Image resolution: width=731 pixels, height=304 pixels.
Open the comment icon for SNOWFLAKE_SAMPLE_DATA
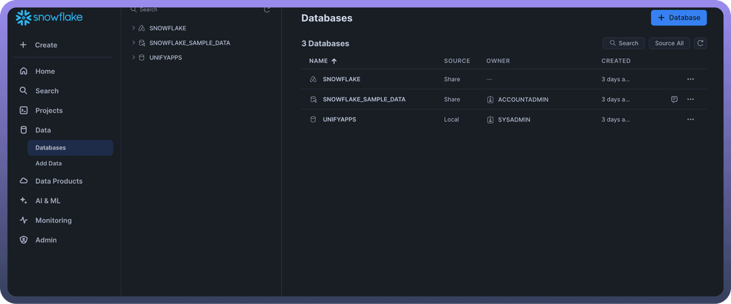click(x=674, y=99)
